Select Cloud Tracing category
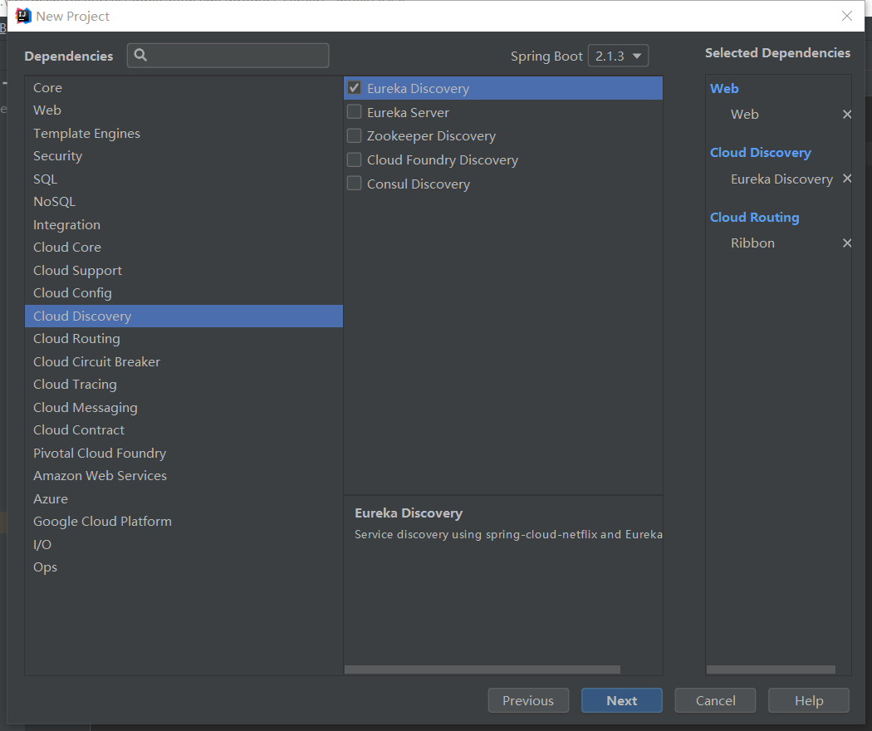Screen dimensions: 872x731 click(184, 385)
